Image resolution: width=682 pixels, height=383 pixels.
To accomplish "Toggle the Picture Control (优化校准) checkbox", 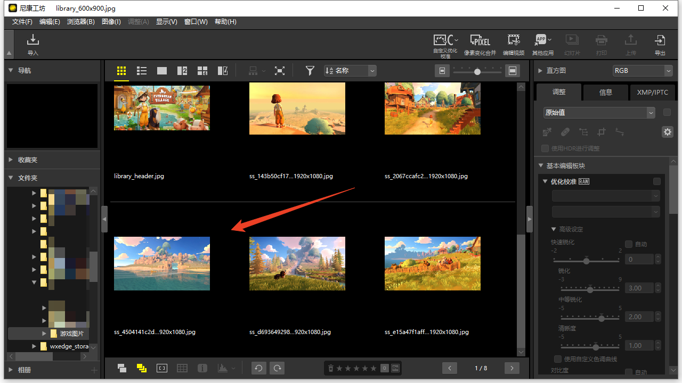I will [656, 181].
